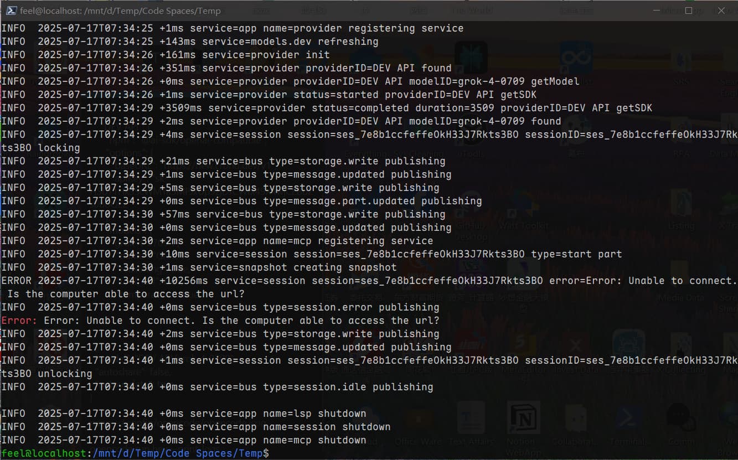This screenshot has height=460, width=738.
Task: Click the white ERROR level label
Action: (x=17, y=281)
